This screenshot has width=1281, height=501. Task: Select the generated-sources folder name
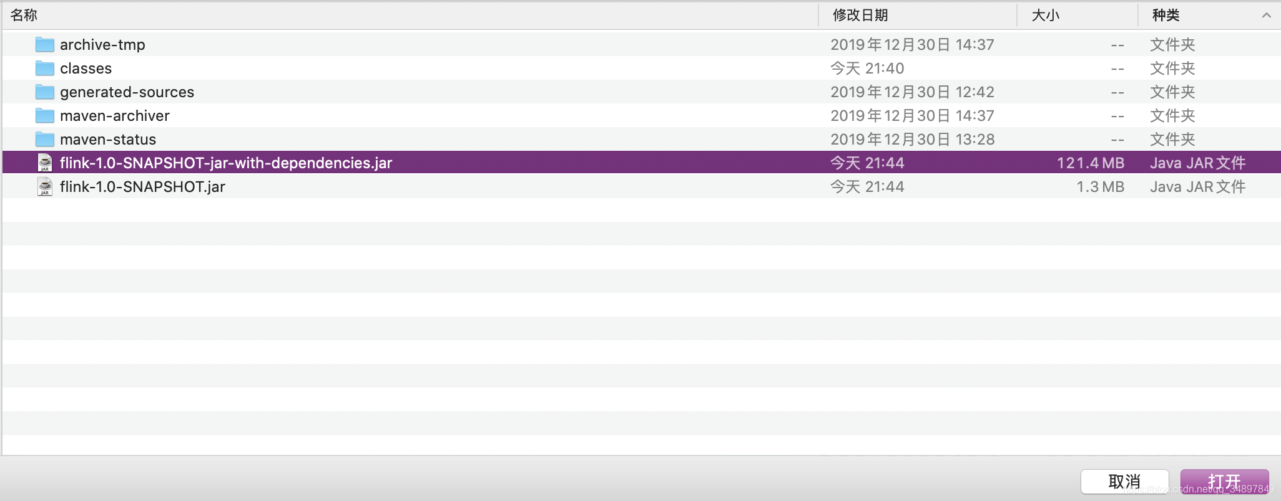click(x=127, y=92)
